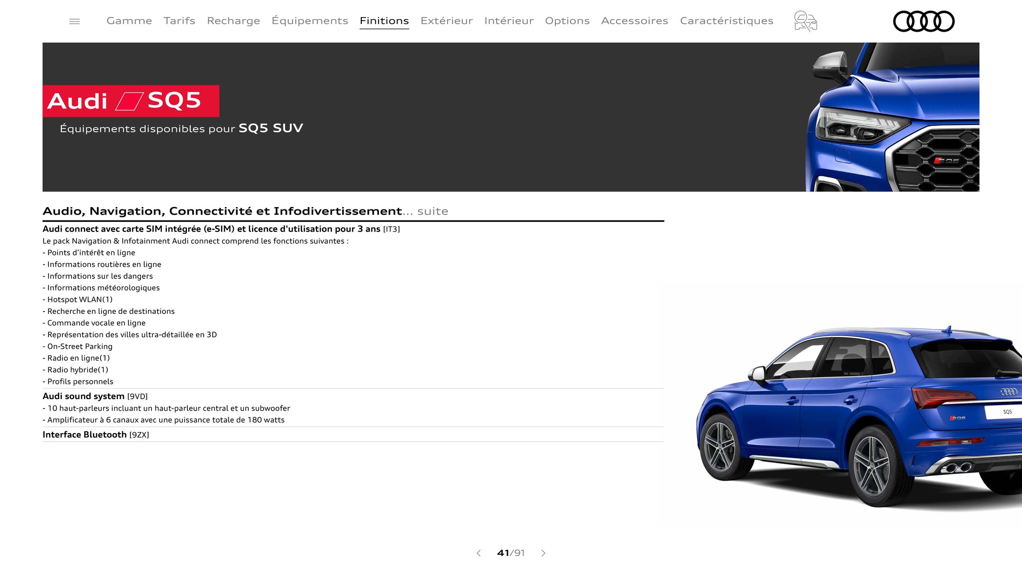Click 'Hotspot WLAN(1)' line
The image size is (1022, 575).
(78, 299)
